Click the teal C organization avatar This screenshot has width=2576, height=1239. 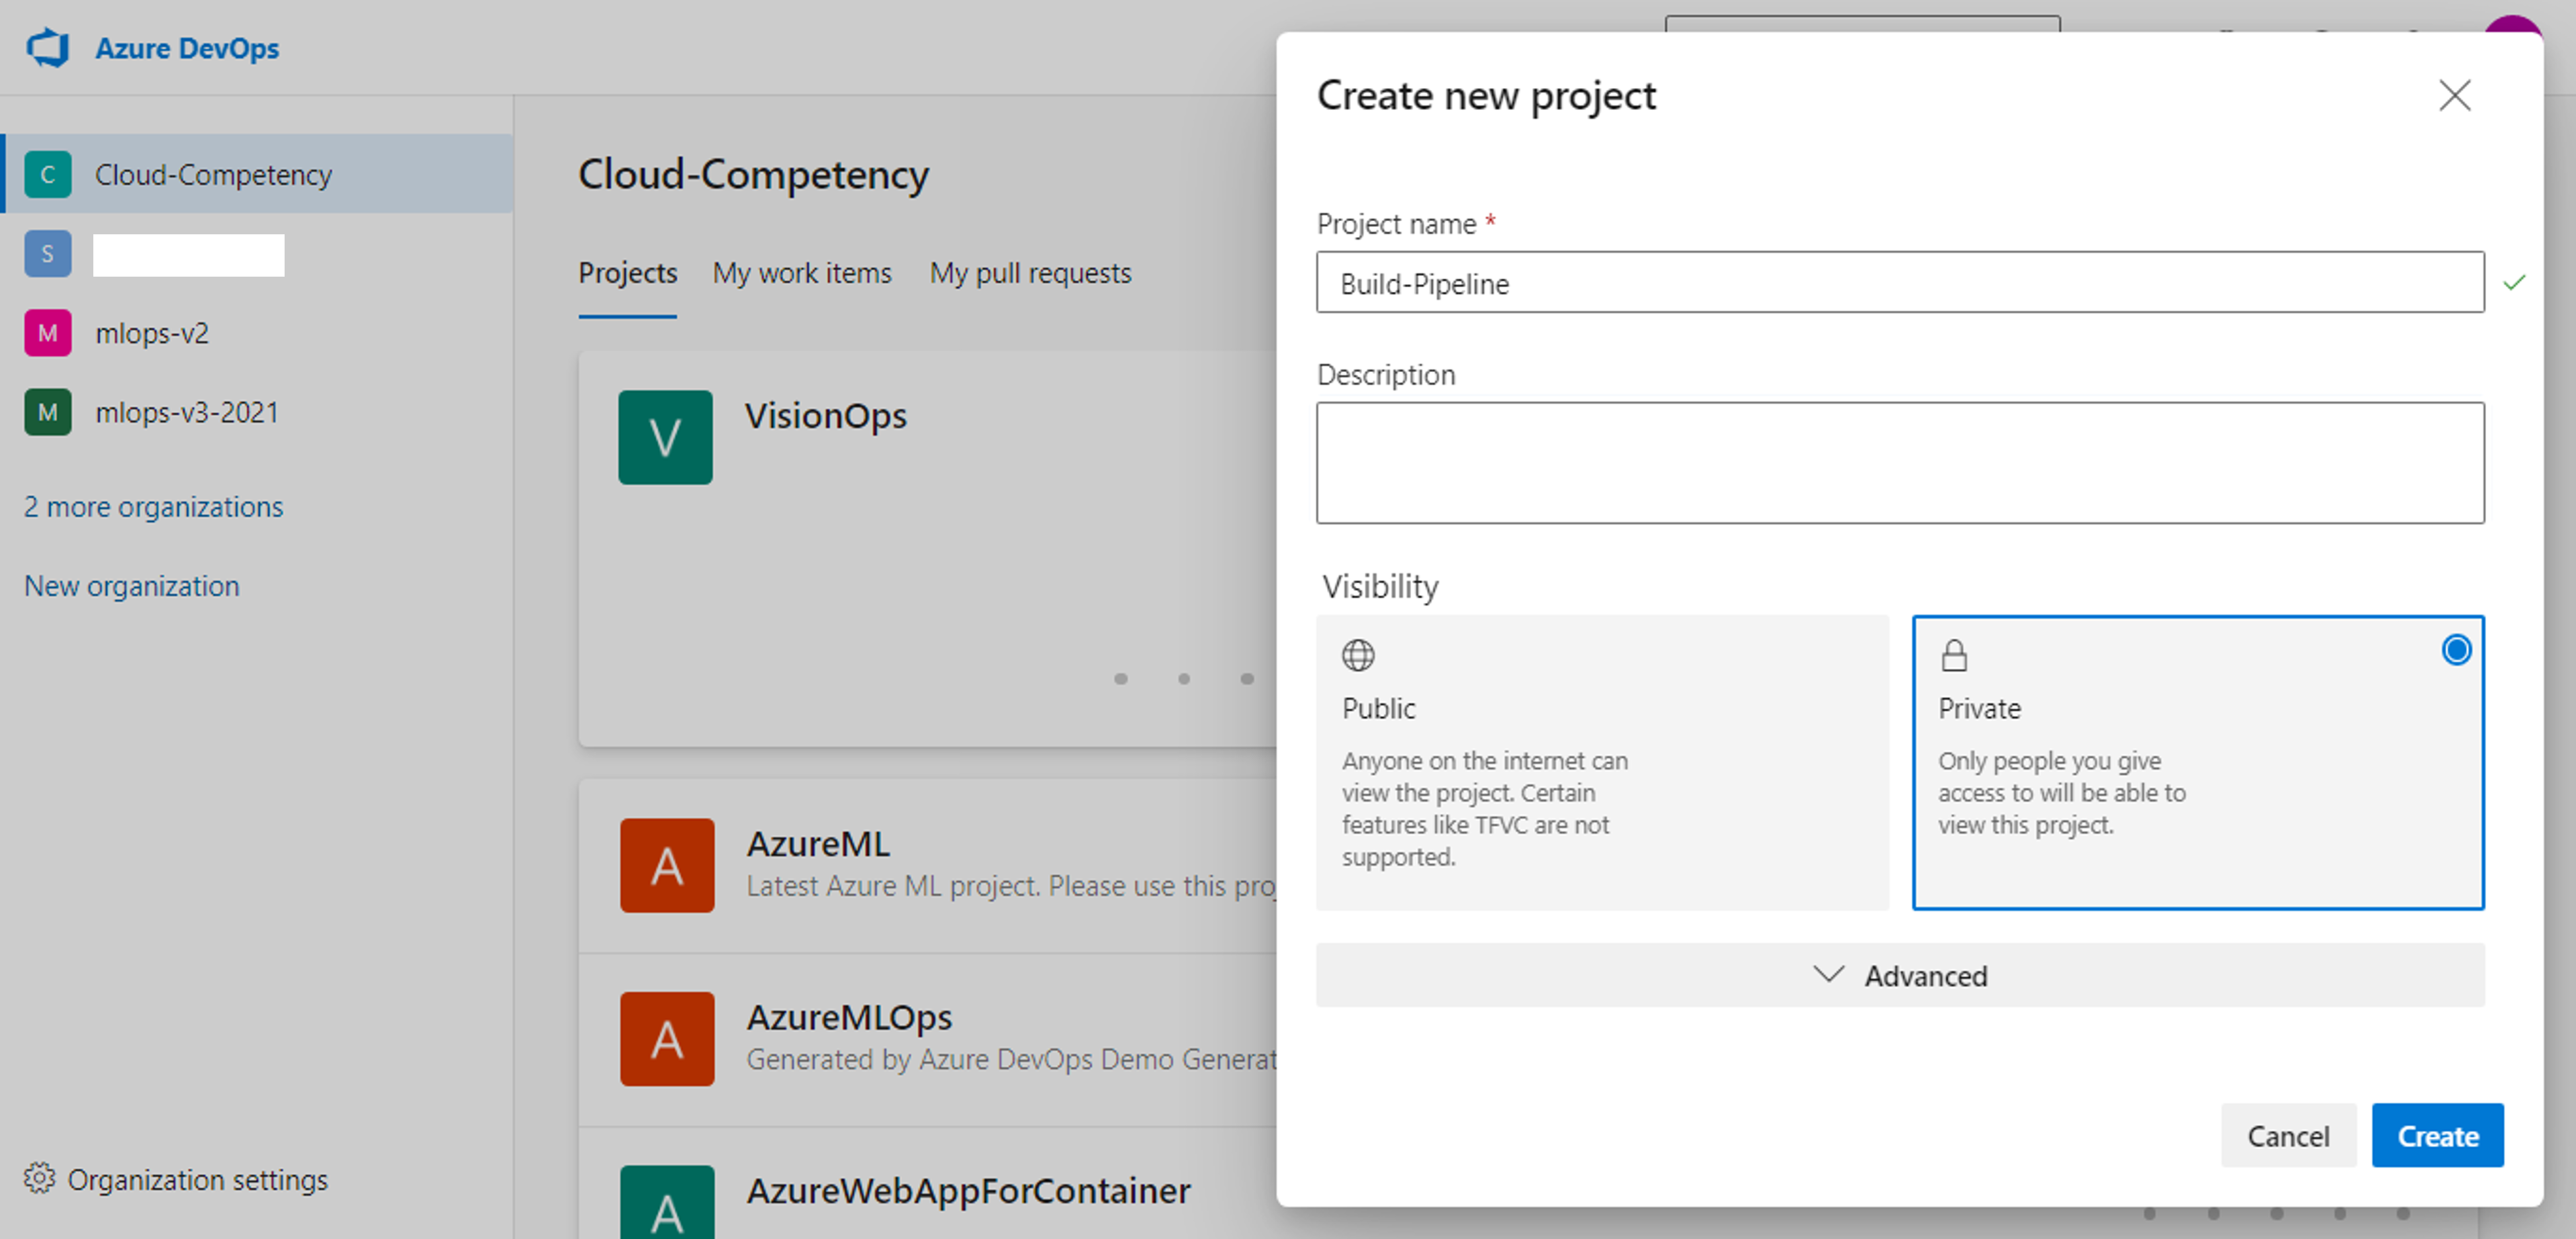point(48,174)
